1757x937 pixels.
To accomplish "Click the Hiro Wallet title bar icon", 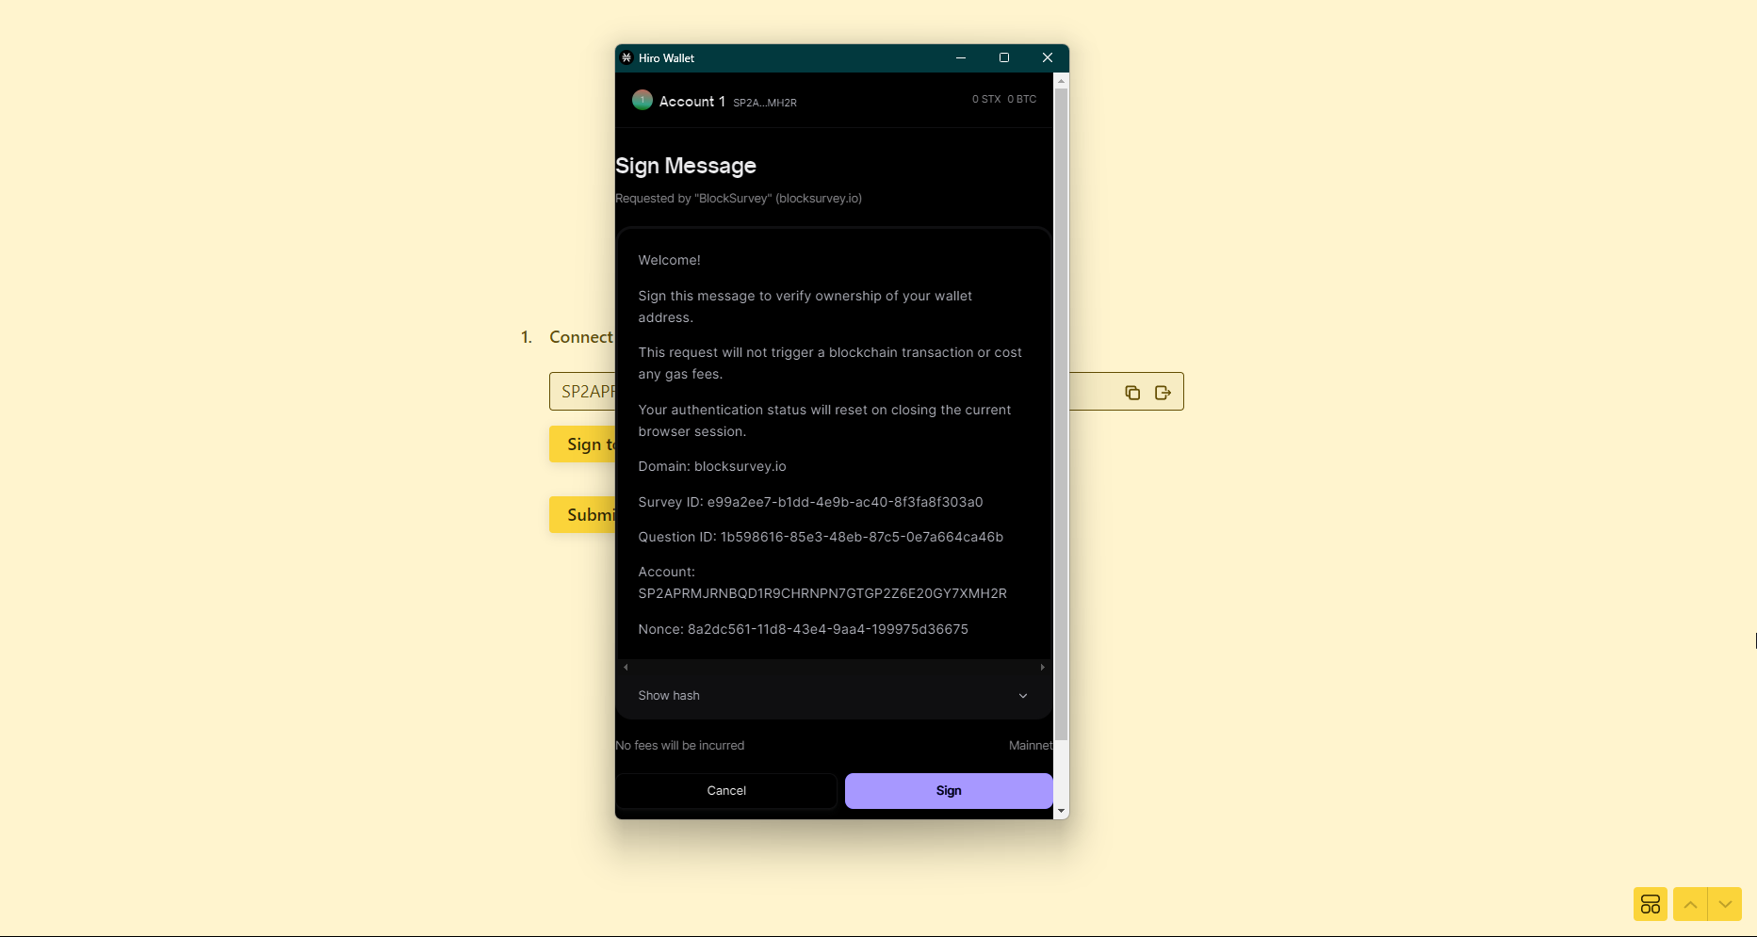I will tap(626, 57).
